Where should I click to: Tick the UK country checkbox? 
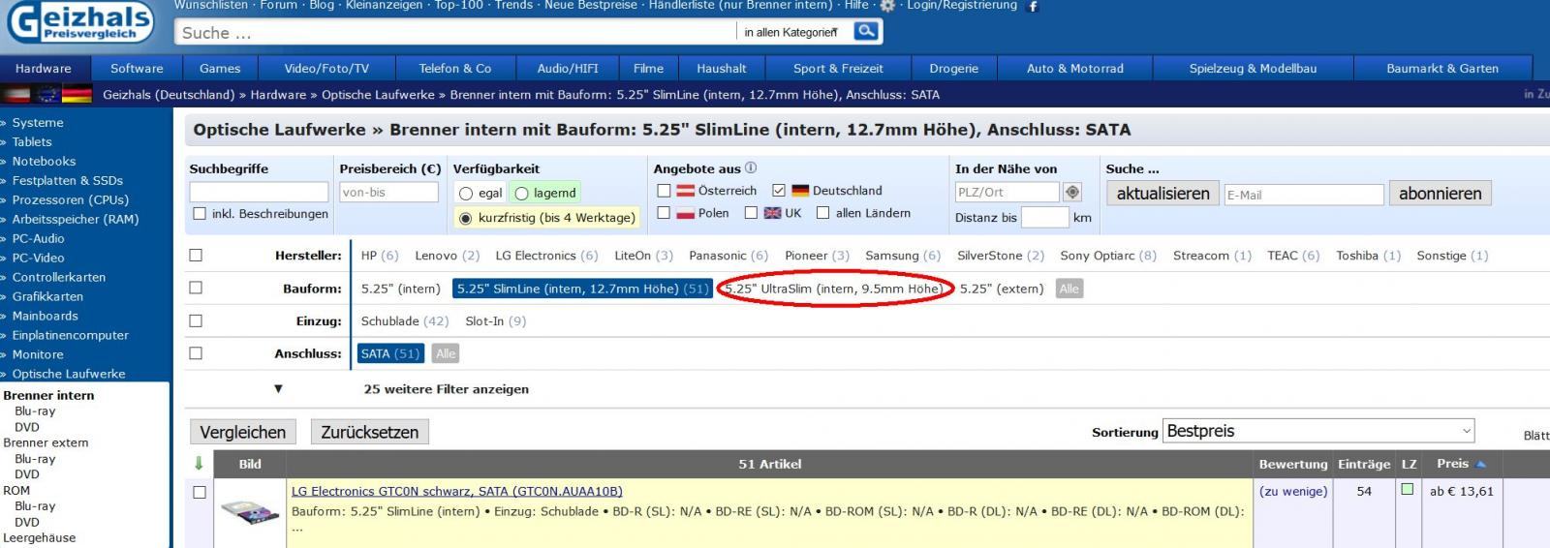click(x=751, y=213)
